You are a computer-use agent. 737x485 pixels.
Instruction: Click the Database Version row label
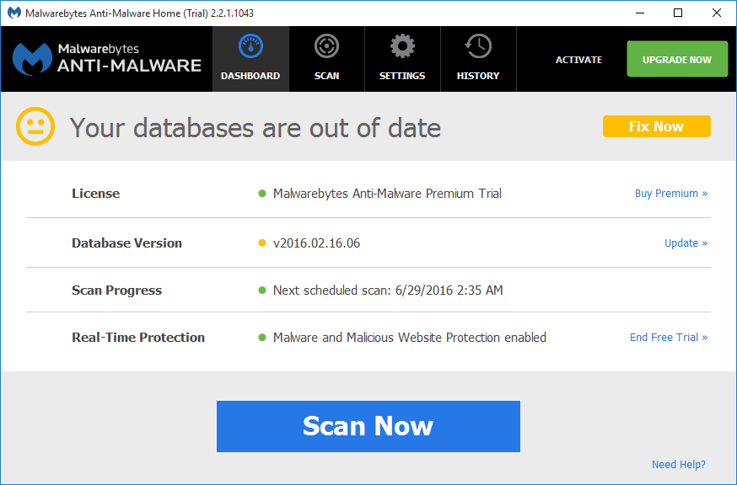(126, 243)
